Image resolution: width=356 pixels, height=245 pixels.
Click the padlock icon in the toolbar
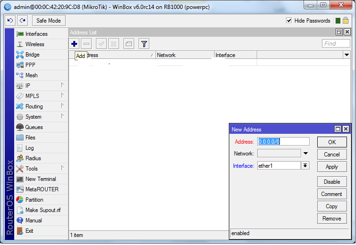click(346, 20)
